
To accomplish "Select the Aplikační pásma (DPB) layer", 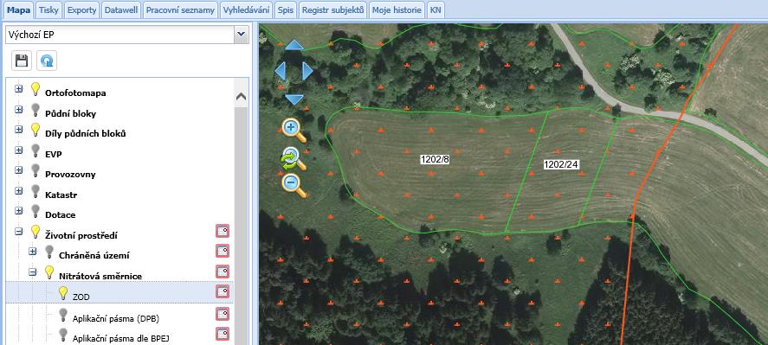I will coord(116,318).
